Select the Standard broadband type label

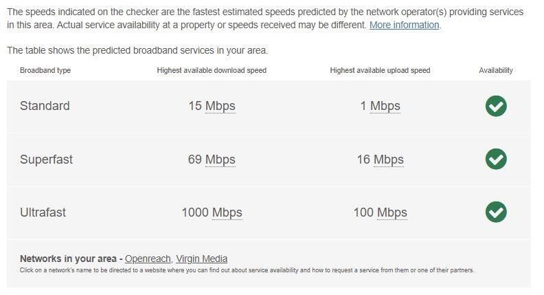45,106
